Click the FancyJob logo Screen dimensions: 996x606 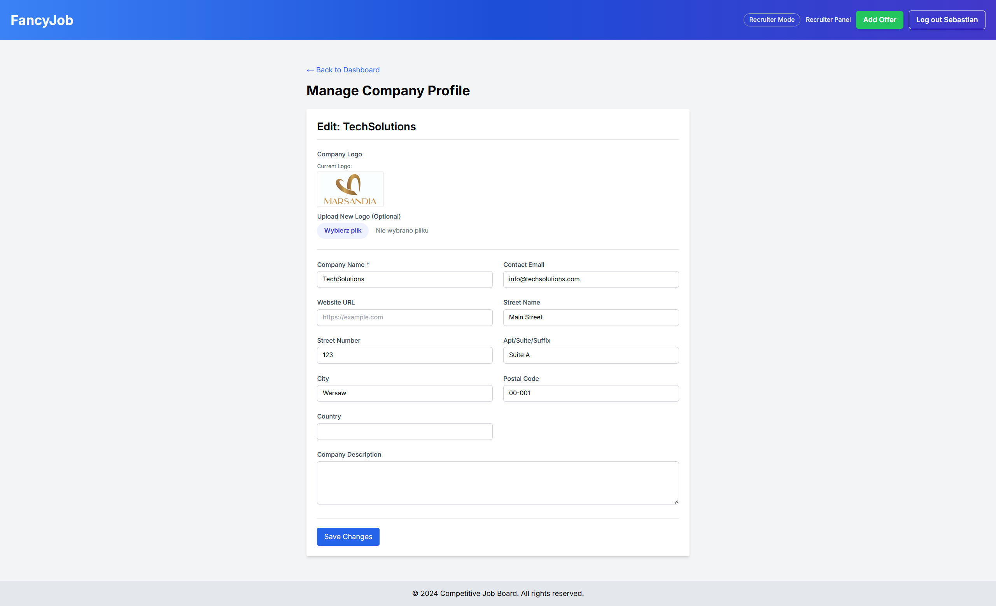coord(42,20)
